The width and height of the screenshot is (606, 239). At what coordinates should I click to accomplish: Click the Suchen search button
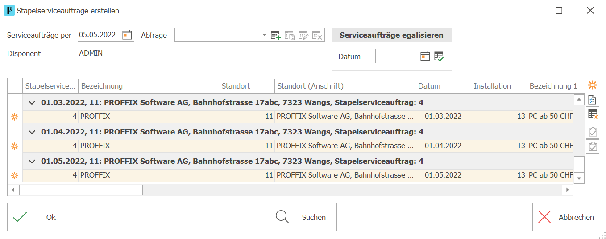(303, 217)
